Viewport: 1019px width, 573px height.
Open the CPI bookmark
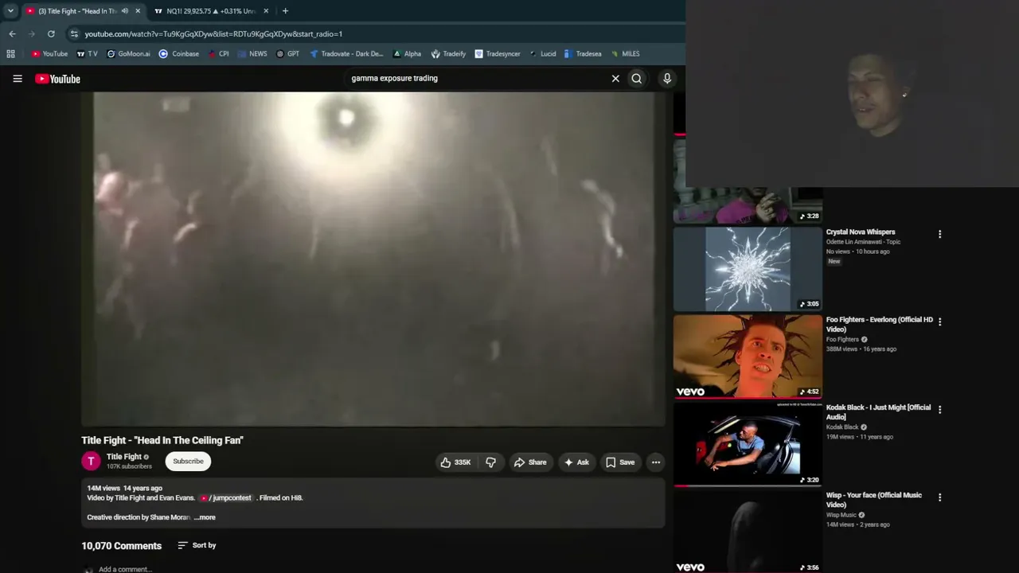[219, 54]
